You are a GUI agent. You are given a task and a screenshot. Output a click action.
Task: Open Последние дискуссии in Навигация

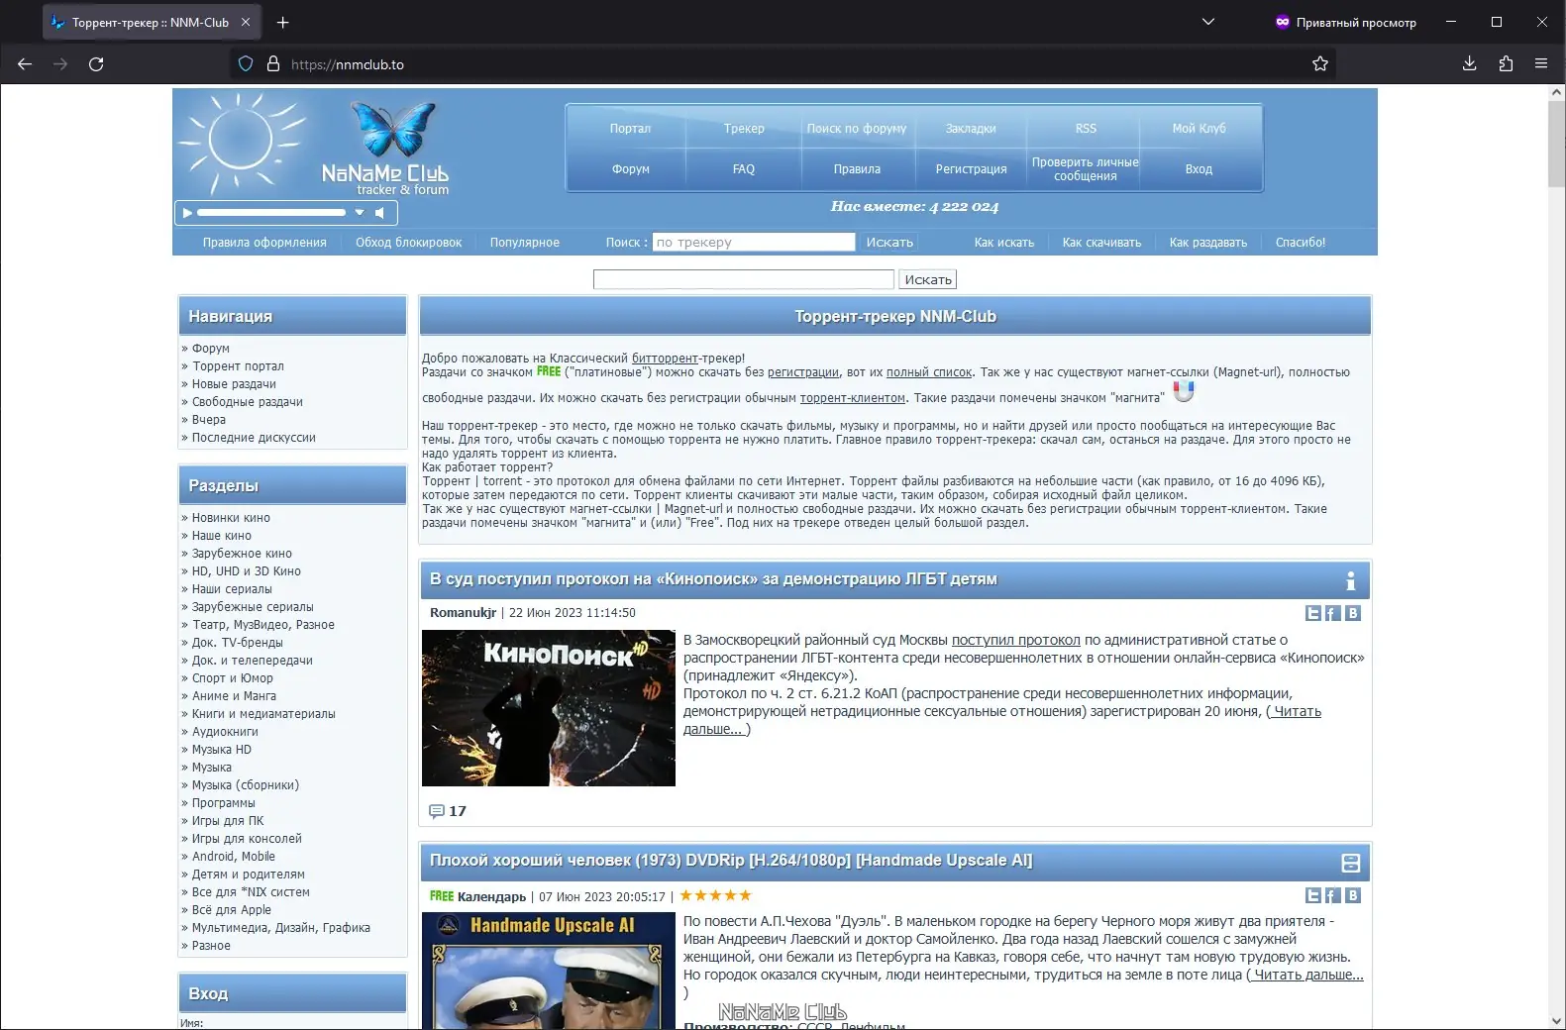click(254, 438)
